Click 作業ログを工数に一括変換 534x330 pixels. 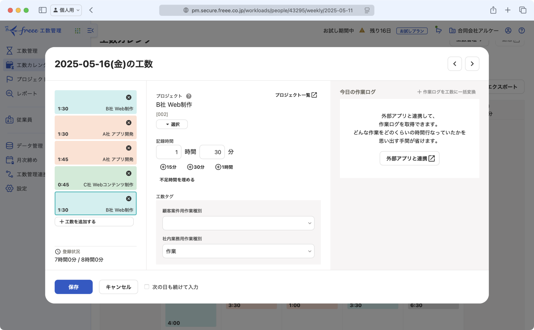pyautogui.click(x=446, y=92)
